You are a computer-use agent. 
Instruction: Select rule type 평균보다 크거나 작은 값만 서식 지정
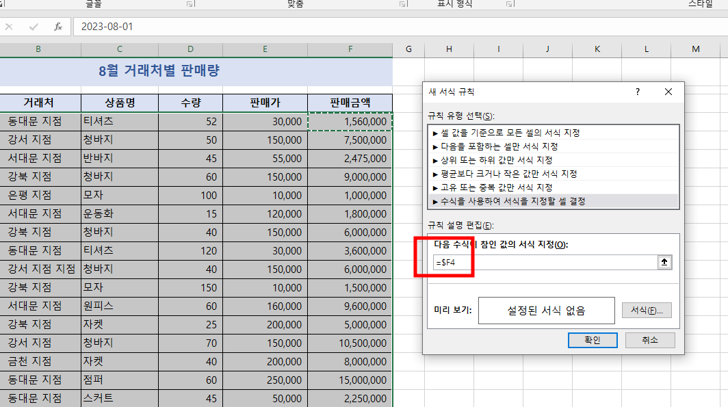tap(553, 174)
